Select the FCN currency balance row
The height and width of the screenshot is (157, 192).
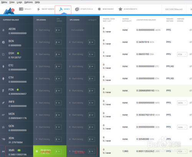pyautogui.click(x=17, y=91)
